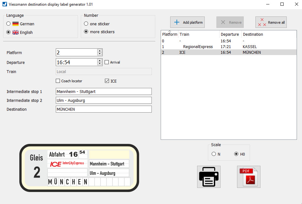This screenshot has height=204, width=302.
Task: Choose the one sticker option
Action: (86, 24)
